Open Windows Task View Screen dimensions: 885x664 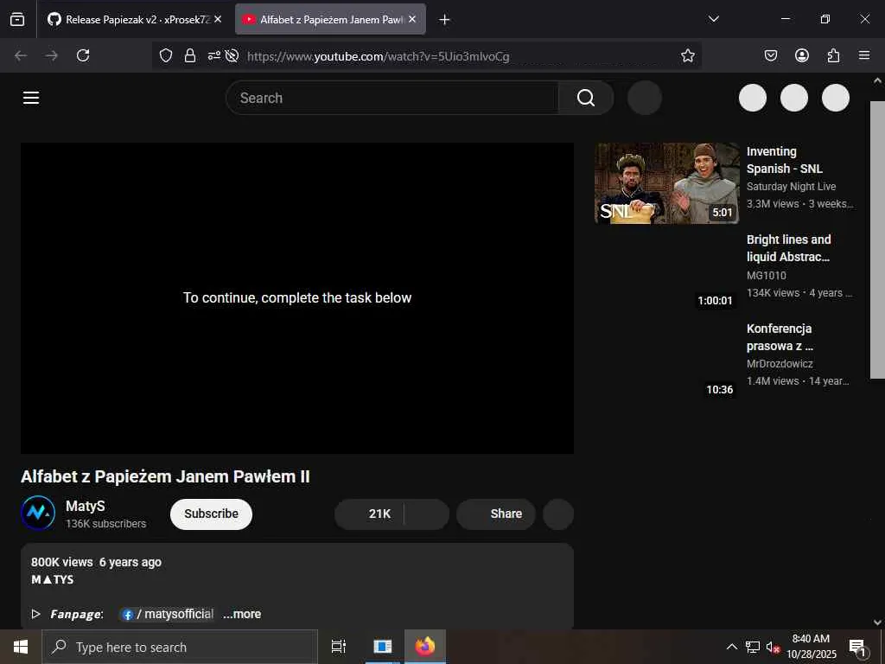[x=339, y=647]
